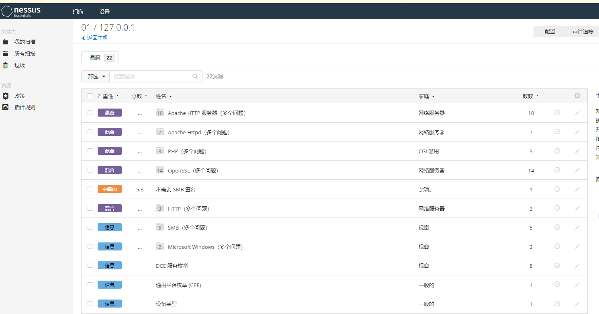Click the folder icon in Apache Httpd row

(x=160, y=132)
